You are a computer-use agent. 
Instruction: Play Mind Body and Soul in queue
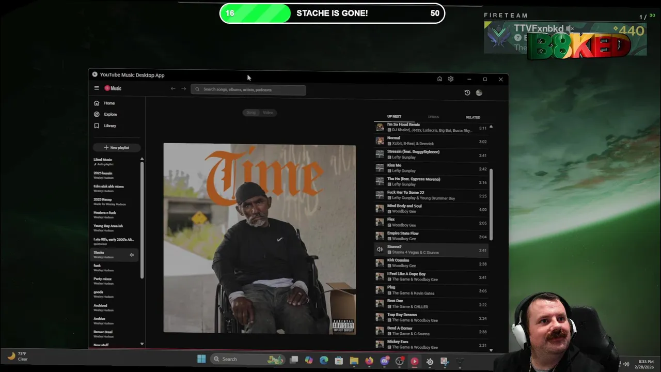point(431,209)
